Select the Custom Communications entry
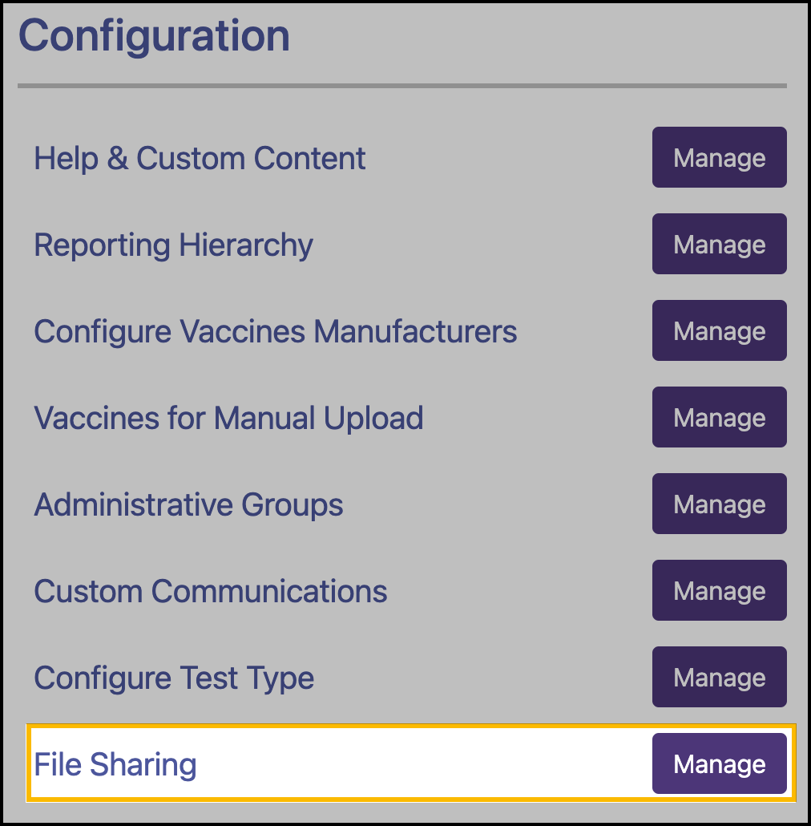The image size is (811, 826). (x=211, y=590)
